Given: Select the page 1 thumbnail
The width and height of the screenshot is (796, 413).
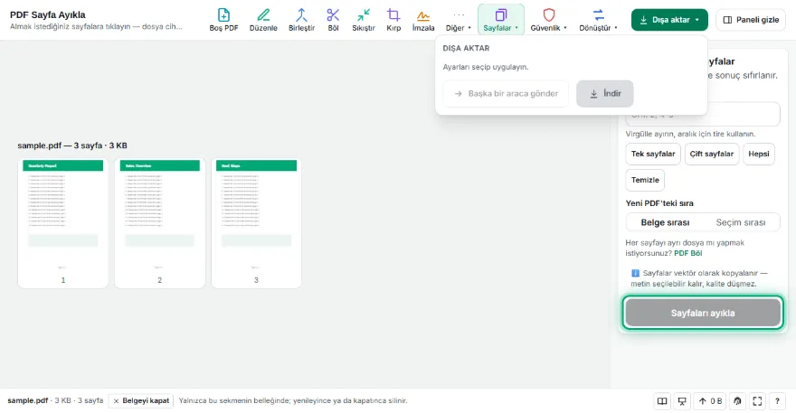Looking at the screenshot, I should click(x=63, y=222).
